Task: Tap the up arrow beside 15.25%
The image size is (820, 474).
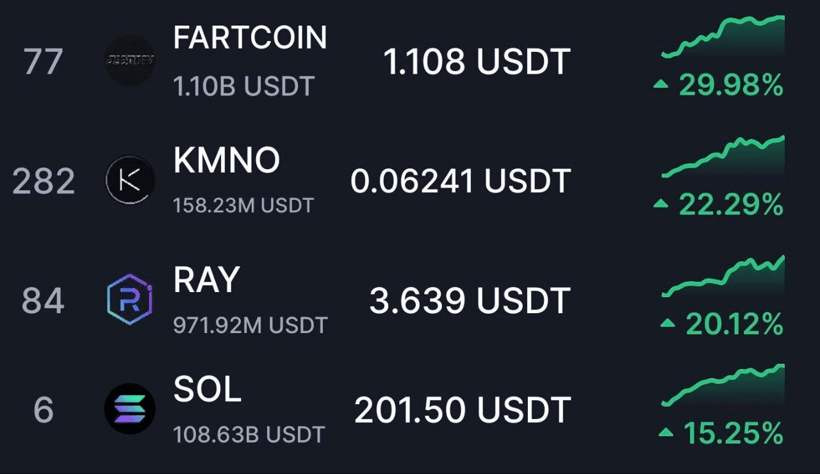Action: point(667,433)
